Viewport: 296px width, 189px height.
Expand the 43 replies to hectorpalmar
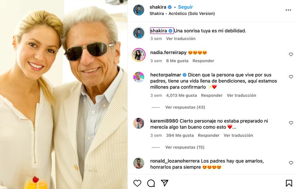click(185, 107)
